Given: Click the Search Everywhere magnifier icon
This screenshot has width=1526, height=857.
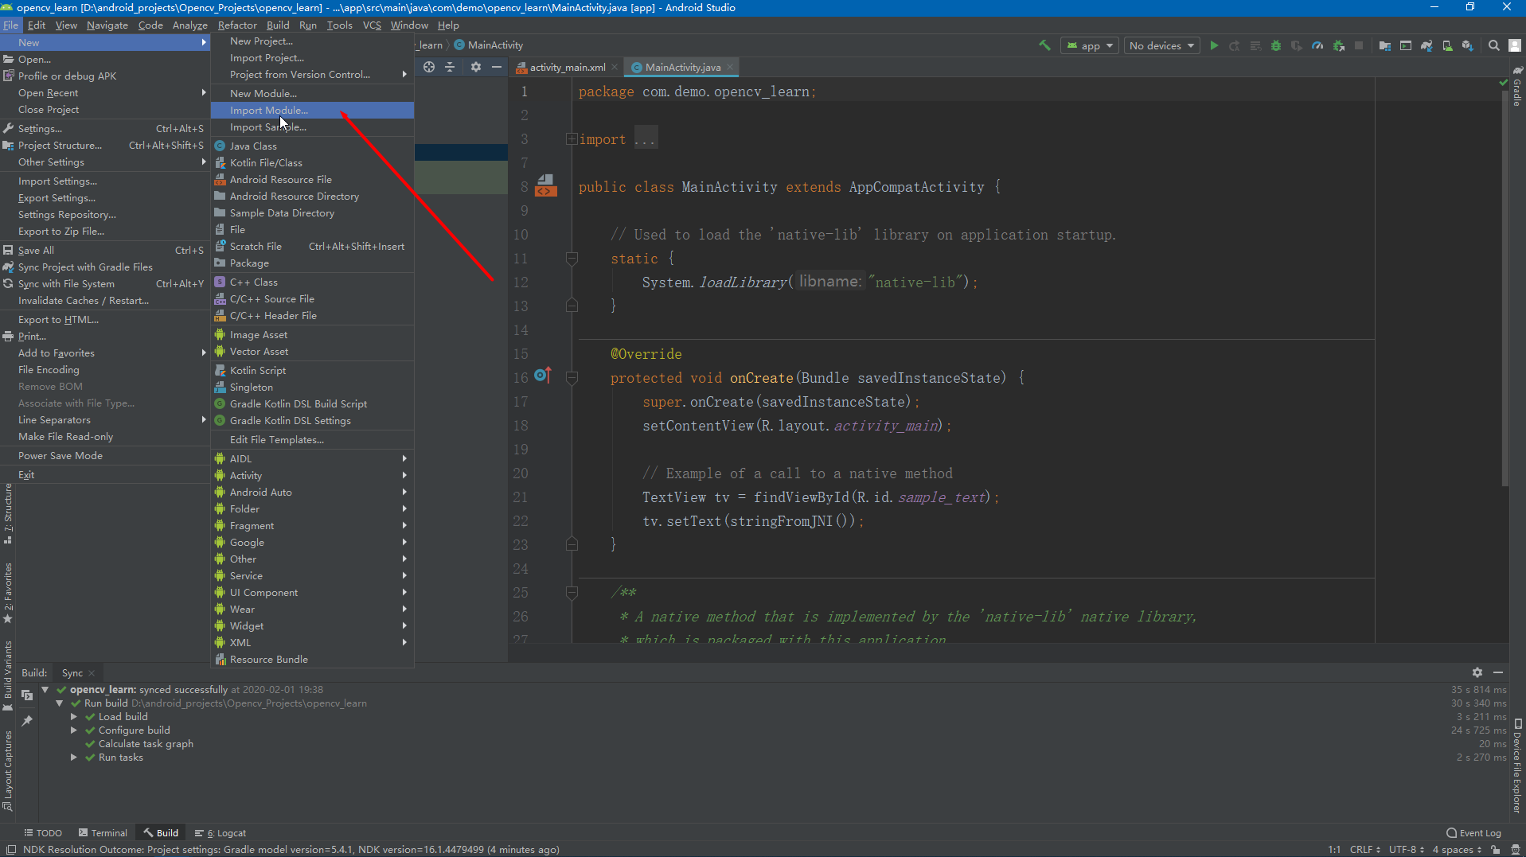Looking at the screenshot, I should pyautogui.click(x=1494, y=45).
